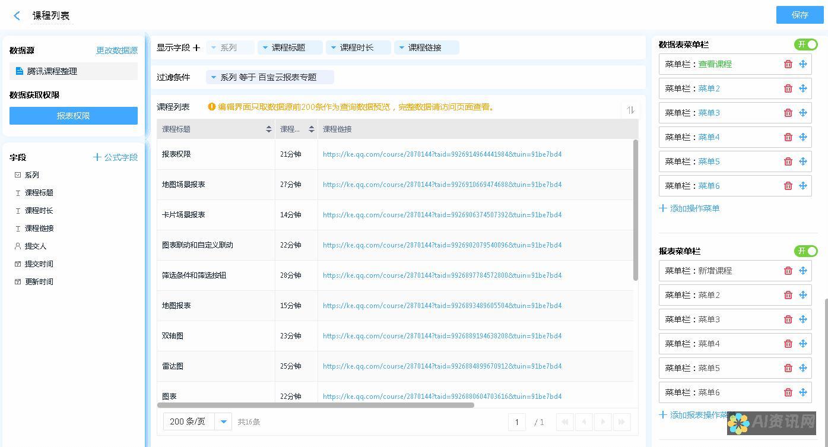Screen dimensions: 828x447
Task: Click the table's horizontal scrollbar
Action: (316, 405)
